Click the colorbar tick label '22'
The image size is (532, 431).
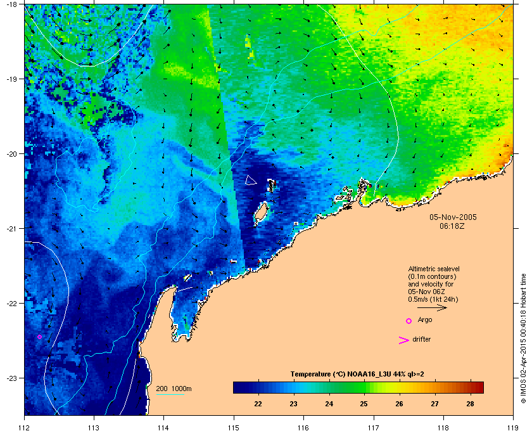pos(258,404)
